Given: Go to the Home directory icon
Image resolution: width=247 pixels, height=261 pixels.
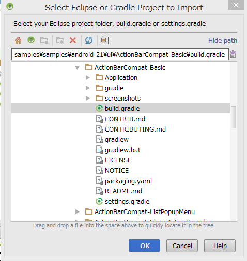Looking at the screenshot, I should pos(18,41).
